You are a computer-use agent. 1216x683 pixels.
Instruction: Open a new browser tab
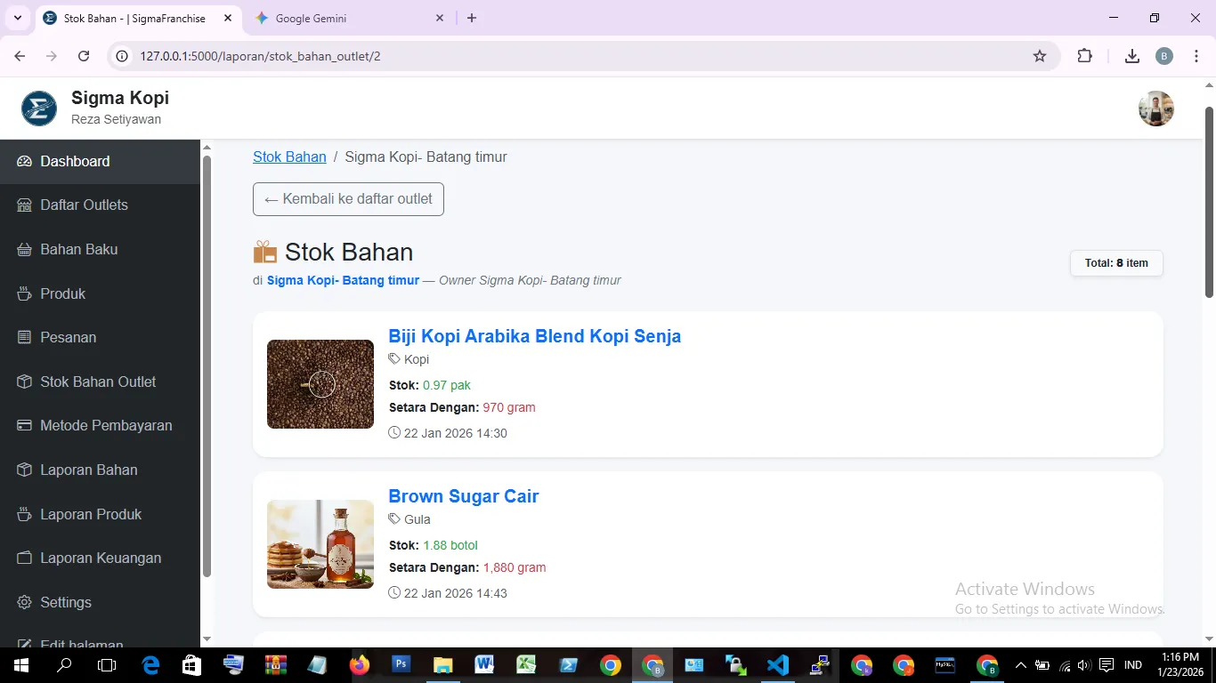[472, 18]
